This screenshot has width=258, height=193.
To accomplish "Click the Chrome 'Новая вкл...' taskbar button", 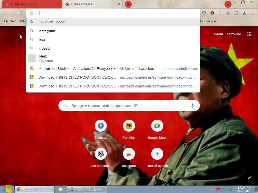I will pos(34,189).
